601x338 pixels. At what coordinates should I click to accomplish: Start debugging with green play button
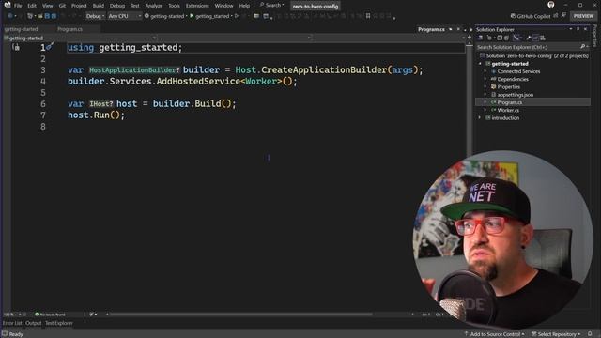192,16
